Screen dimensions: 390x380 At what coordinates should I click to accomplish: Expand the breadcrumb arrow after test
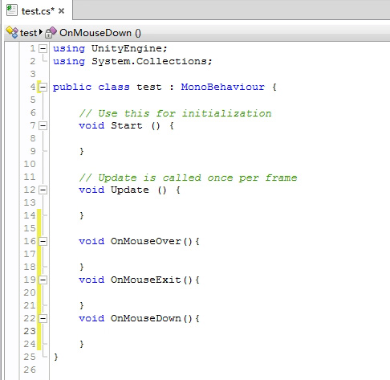pos(41,32)
